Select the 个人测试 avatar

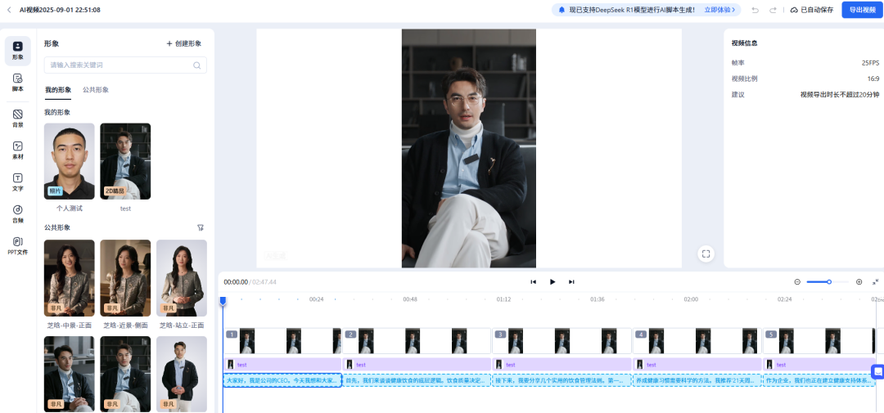70,161
